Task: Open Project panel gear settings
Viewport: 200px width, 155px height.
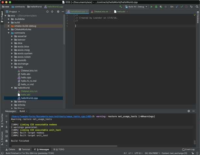Action: [58, 12]
